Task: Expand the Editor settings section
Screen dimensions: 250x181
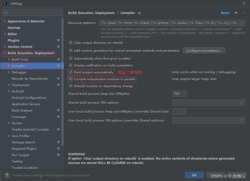Action: point(5,34)
